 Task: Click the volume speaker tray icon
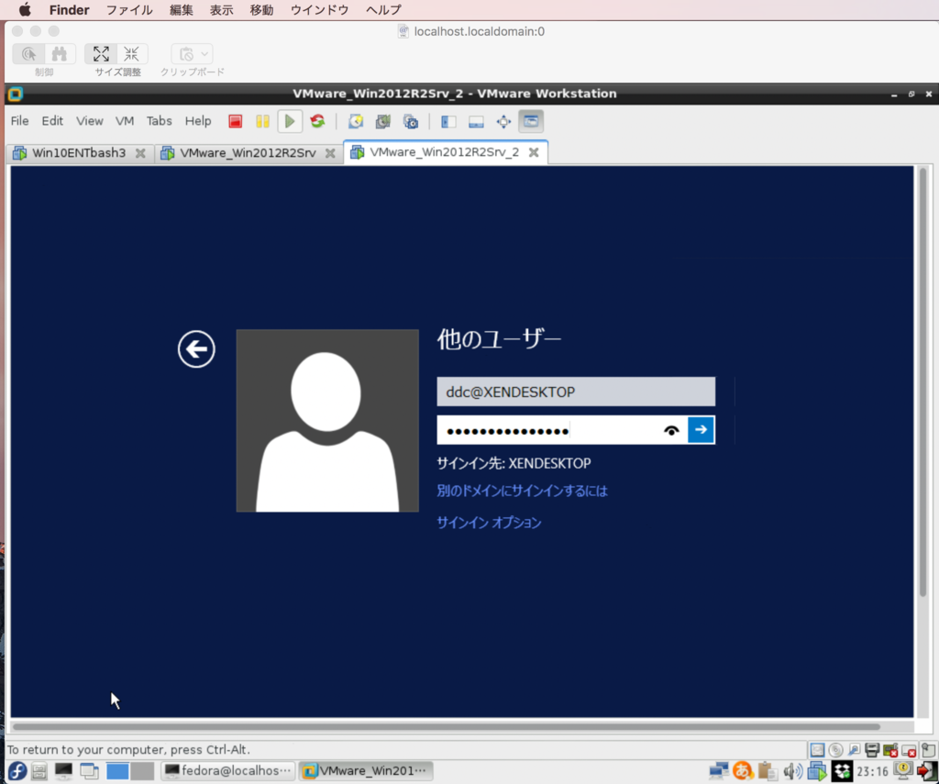793,771
